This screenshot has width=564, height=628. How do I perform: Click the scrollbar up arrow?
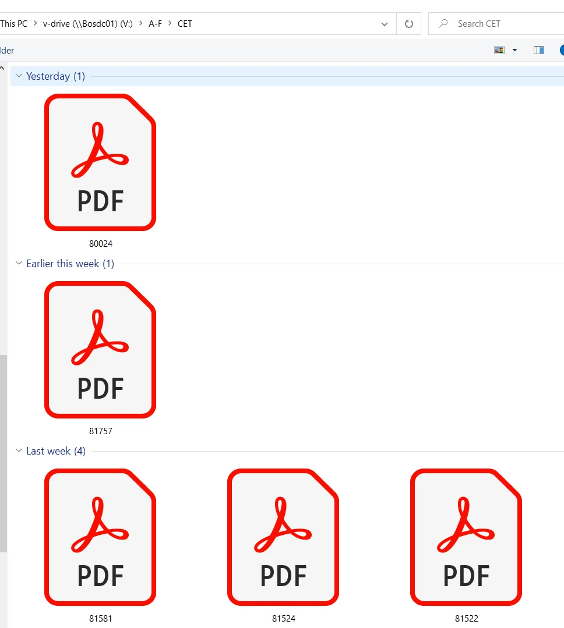pyautogui.click(x=2, y=68)
